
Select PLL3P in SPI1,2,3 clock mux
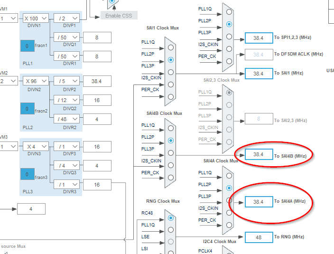click(x=229, y=37)
